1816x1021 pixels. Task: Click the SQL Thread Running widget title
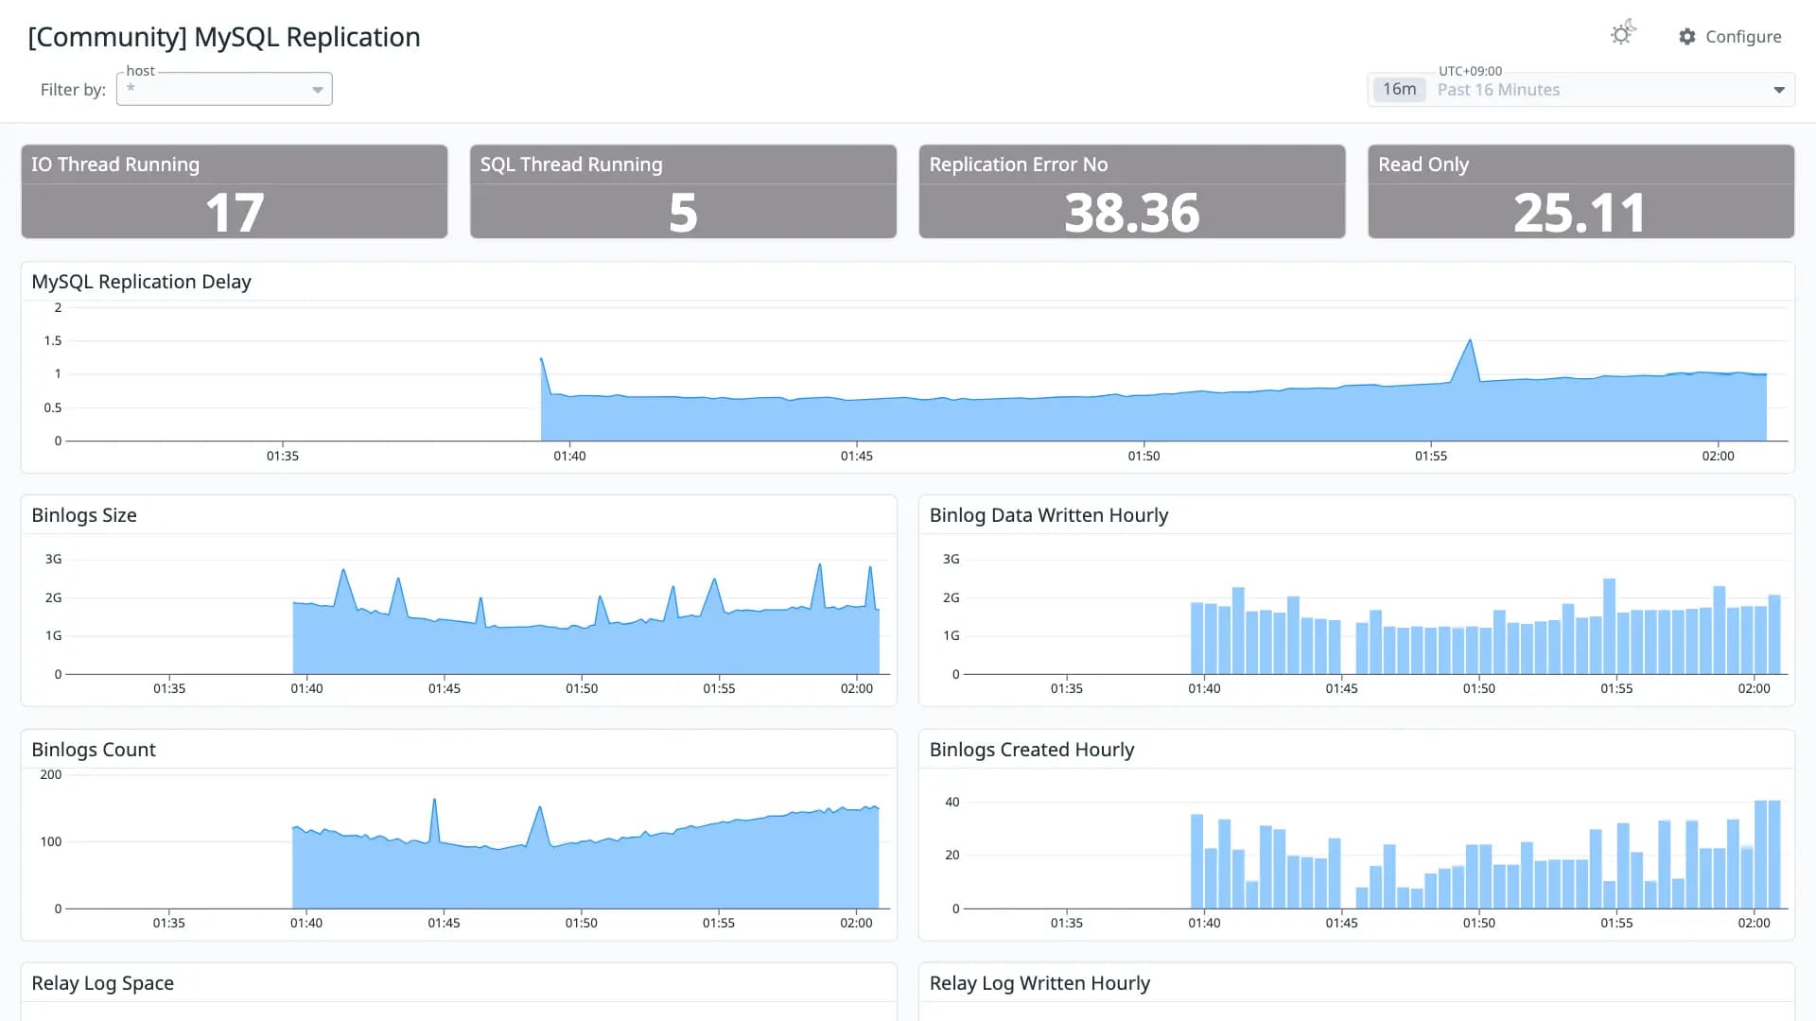point(571,164)
